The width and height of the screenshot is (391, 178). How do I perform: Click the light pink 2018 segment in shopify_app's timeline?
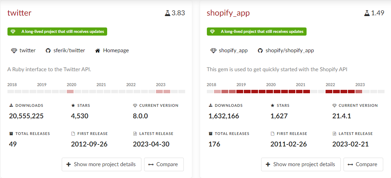[217, 92]
